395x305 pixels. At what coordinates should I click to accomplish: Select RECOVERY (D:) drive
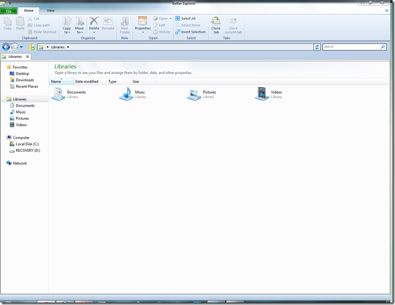[x=25, y=151]
